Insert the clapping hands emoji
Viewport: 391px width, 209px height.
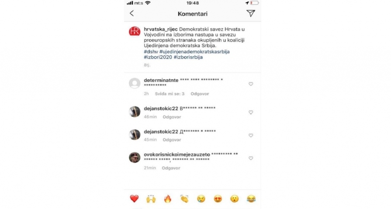(184, 199)
